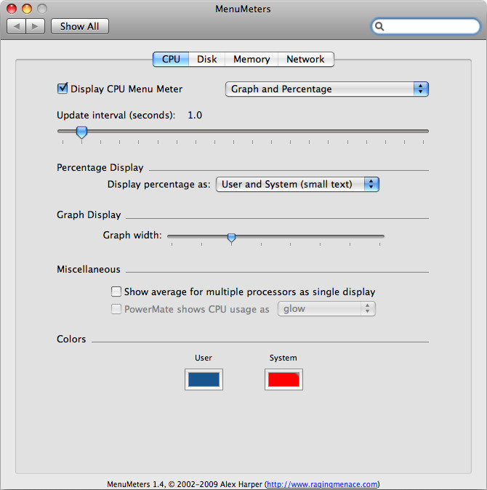The height and width of the screenshot is (490, 487).
Task: Click the Graph width slider thumb
Action: coord(231,238)
